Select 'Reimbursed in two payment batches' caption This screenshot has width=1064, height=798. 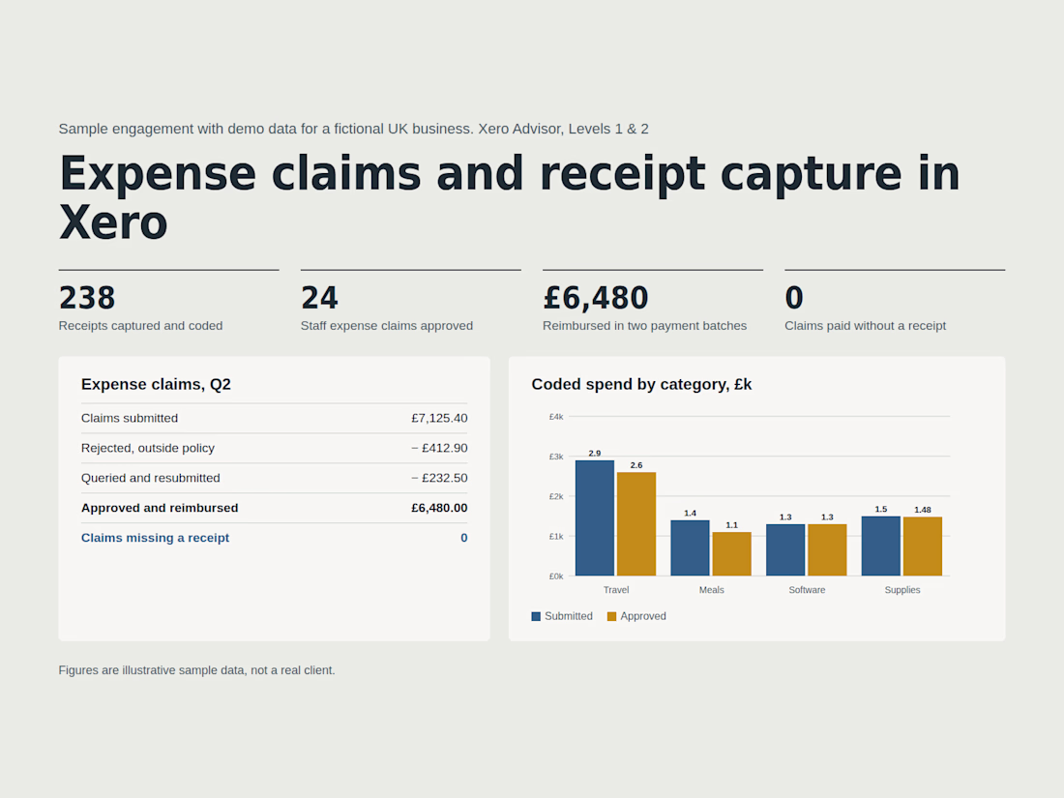tap(644, 326)
